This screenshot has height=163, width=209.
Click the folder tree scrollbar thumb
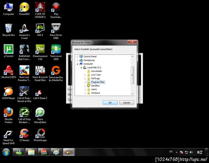132,75
